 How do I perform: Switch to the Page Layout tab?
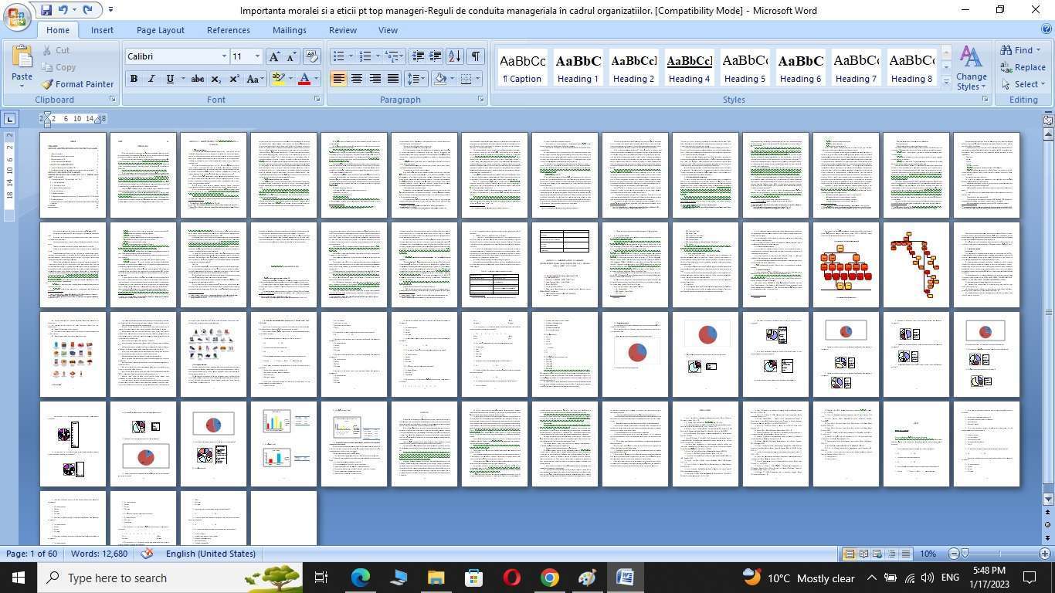point(160,30)
